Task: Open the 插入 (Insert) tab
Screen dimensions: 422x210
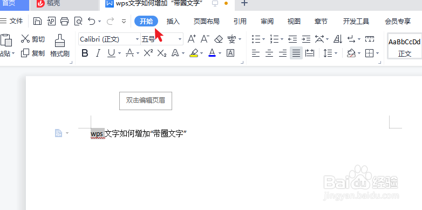Action: click(x=173, y=21)
